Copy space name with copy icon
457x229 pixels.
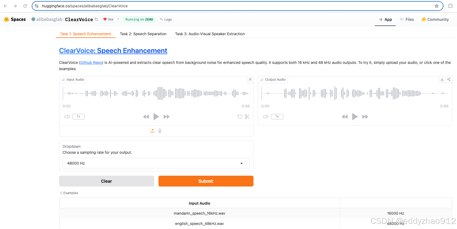pos(96,19)
